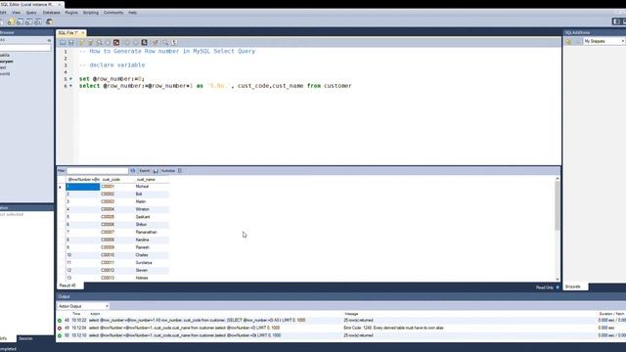
Task: Run Explain with the magnifier bolt icon
Action: pos(99,42)
